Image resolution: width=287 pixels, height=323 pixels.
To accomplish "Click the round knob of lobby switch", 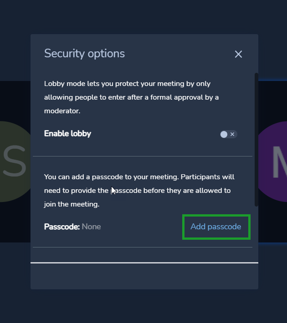I will (224, 134).
